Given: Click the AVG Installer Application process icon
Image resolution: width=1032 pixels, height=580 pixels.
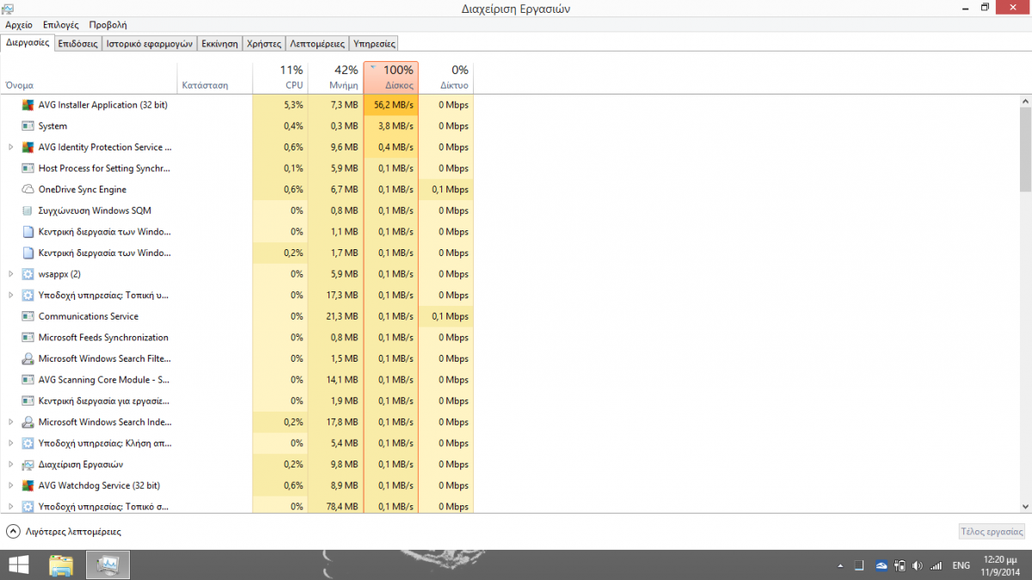Looking at the screenshot, I should point(28,105).
